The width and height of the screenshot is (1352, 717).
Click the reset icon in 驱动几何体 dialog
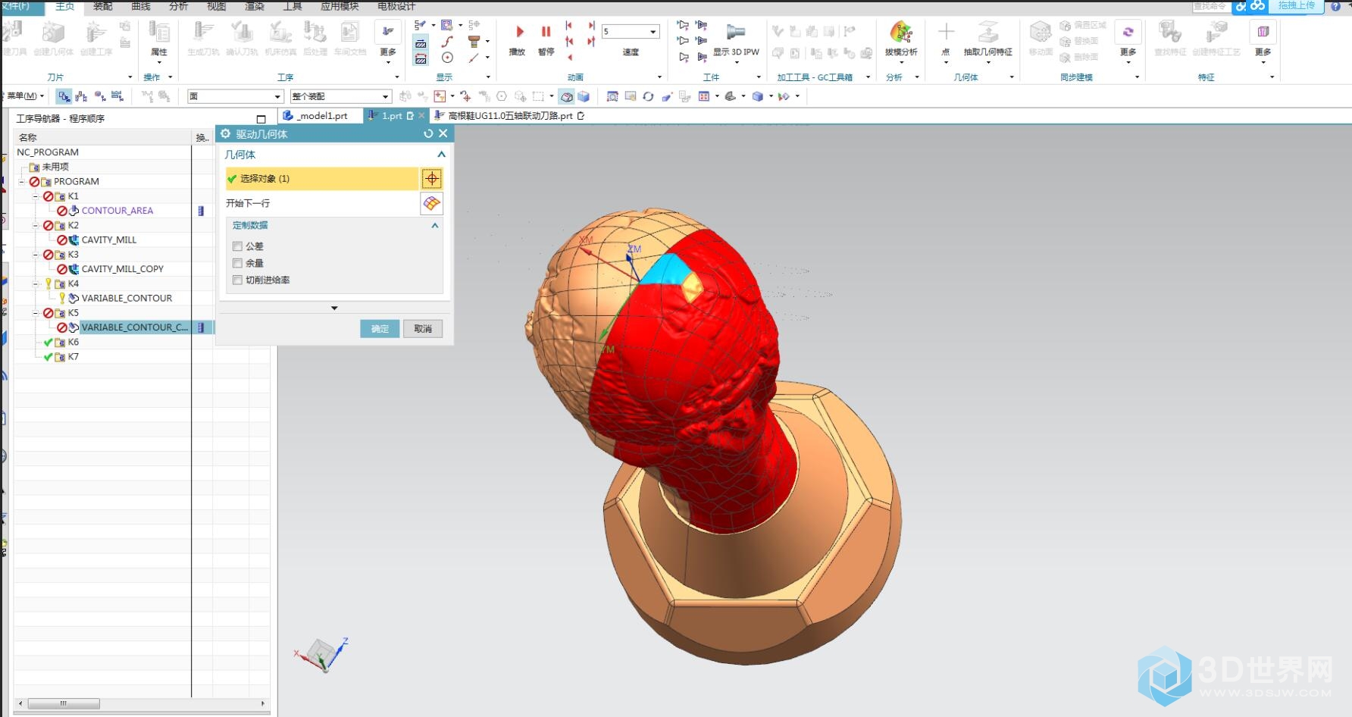(428, 133)
